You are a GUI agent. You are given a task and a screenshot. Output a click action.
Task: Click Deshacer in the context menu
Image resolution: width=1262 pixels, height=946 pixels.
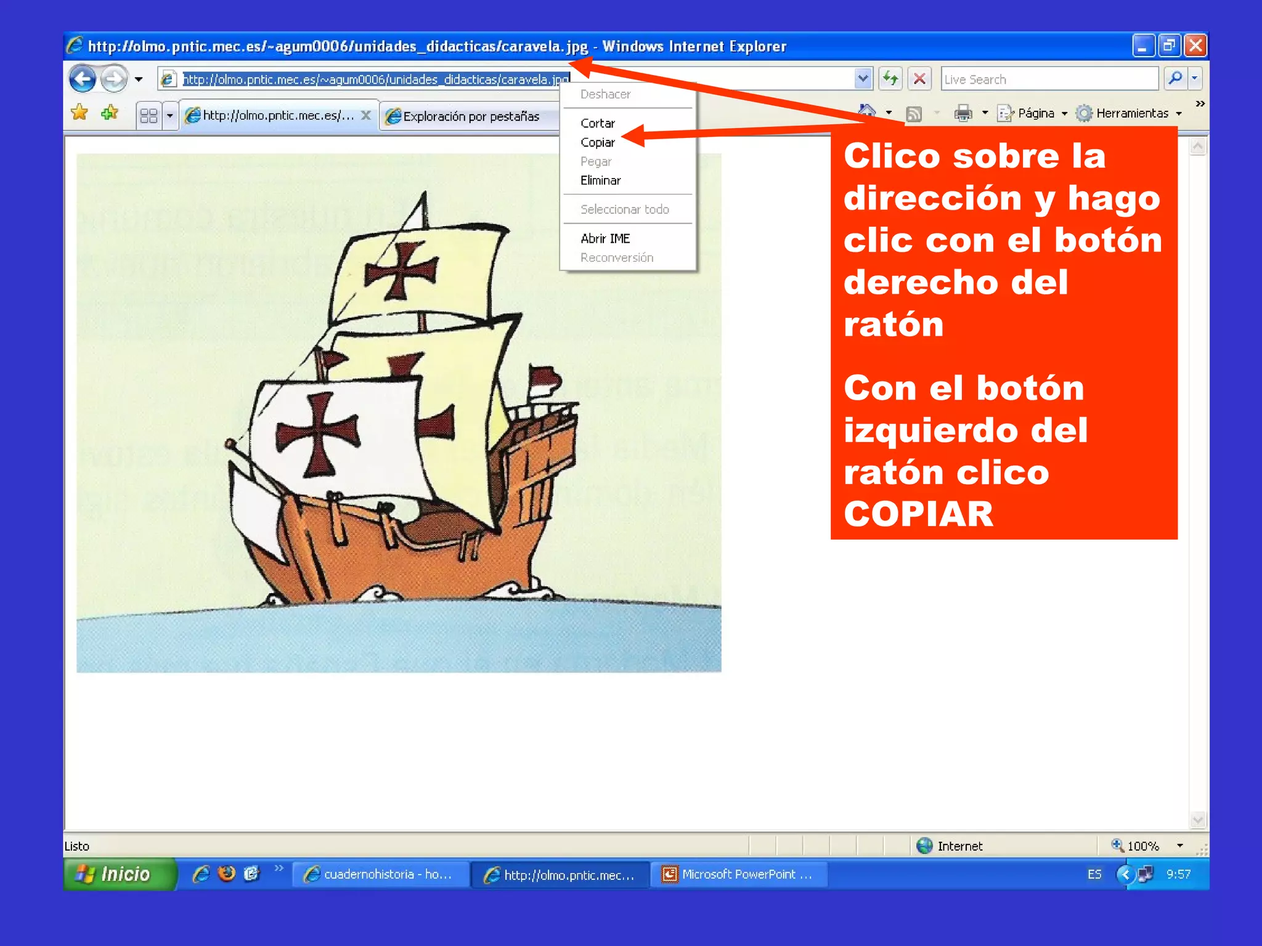(628, 94)
